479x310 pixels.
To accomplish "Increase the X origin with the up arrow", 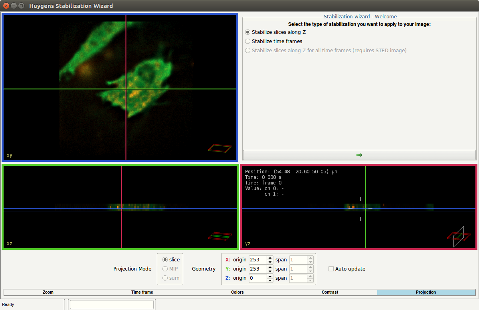I will click(270, 258).
